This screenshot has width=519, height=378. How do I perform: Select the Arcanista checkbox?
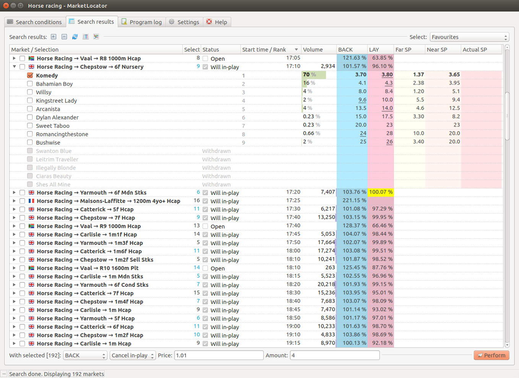(x=30, y=109)
